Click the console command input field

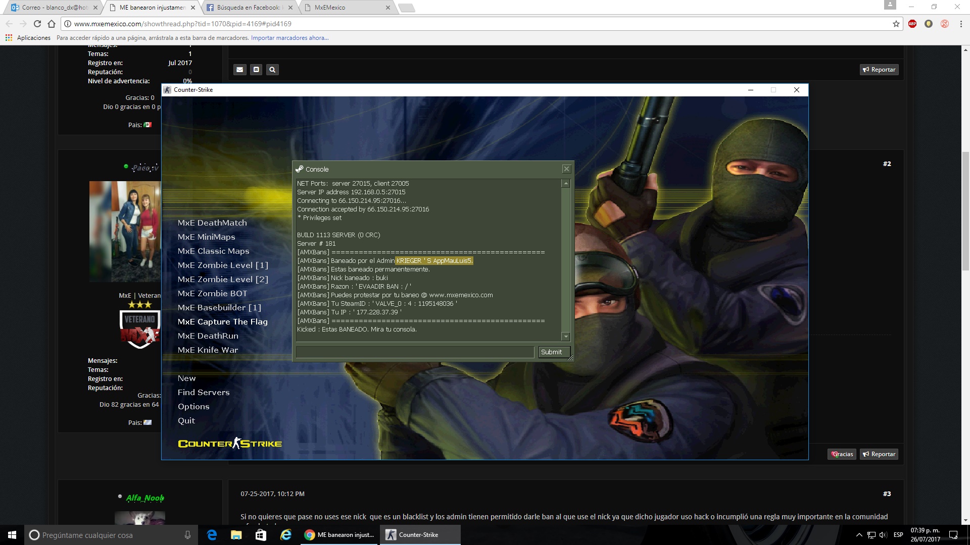(415, 352)
